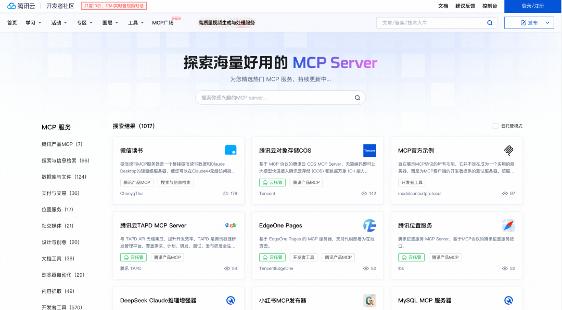Click the views eye icon on 微信读书 card

click(x=225, y=194)
